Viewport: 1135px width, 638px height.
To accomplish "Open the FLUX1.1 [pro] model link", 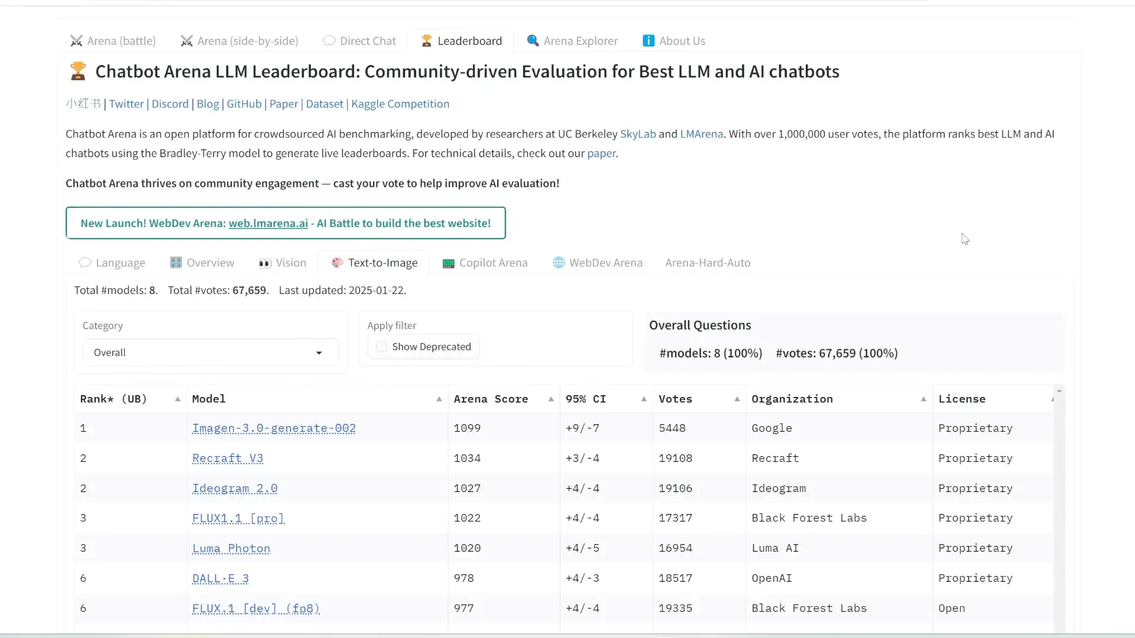I will tap(238, 518).
